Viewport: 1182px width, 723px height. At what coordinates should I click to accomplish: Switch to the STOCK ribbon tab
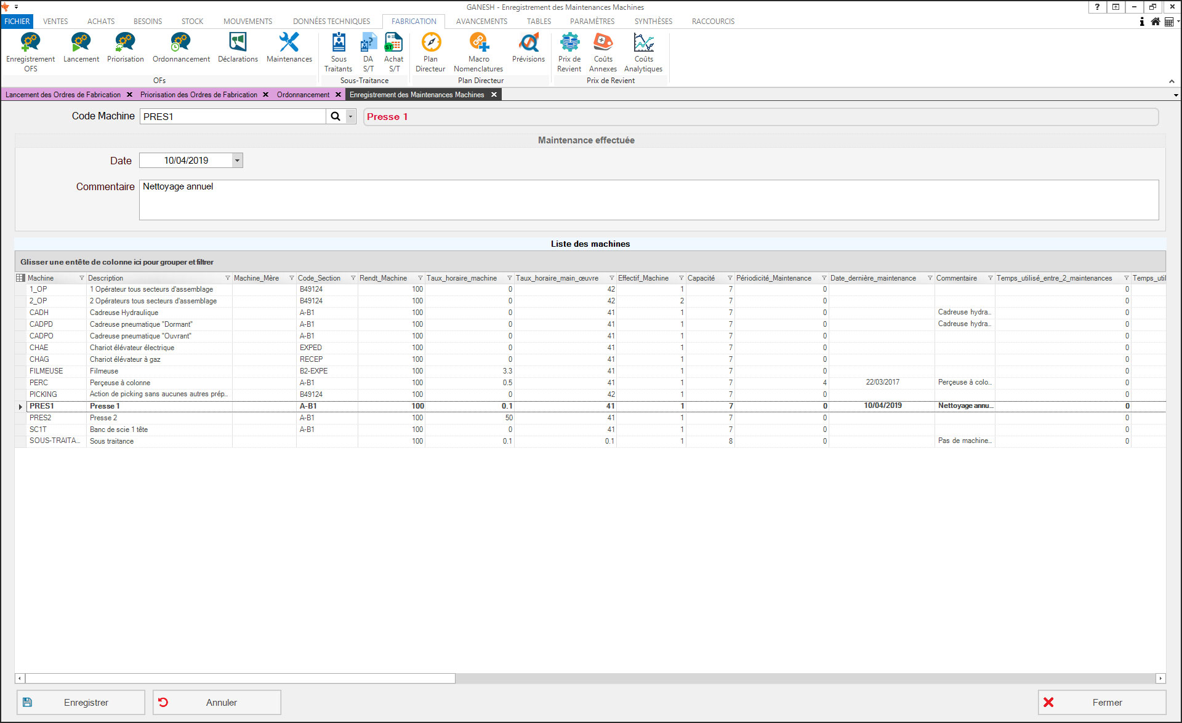coord(192,21)
